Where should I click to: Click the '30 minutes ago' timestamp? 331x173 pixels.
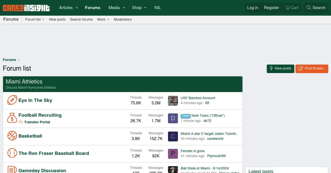tap(193, 139)
